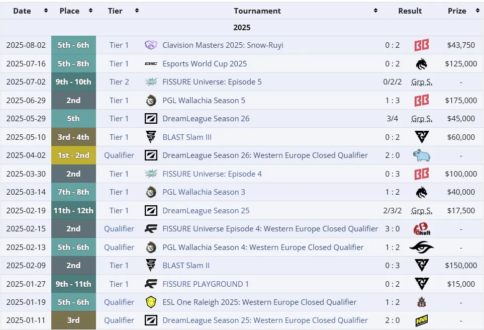This screenshot has height=330, width=484.
Task: Click the FISSURE PLAYGROUND 1 logo icon
Action: pos(151,284)
